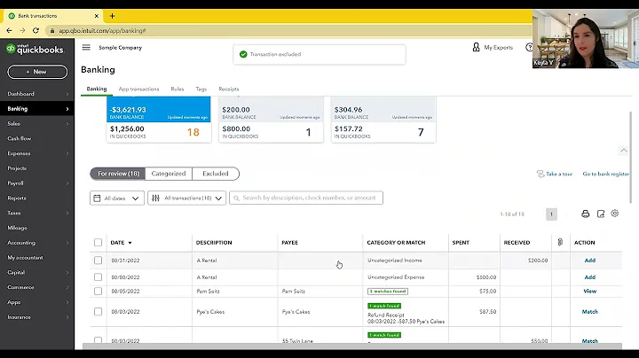Viewport: 639px width, 358px height.
Task: Open the All transactions (18) filter dropdown
Action: click(186, 198)
